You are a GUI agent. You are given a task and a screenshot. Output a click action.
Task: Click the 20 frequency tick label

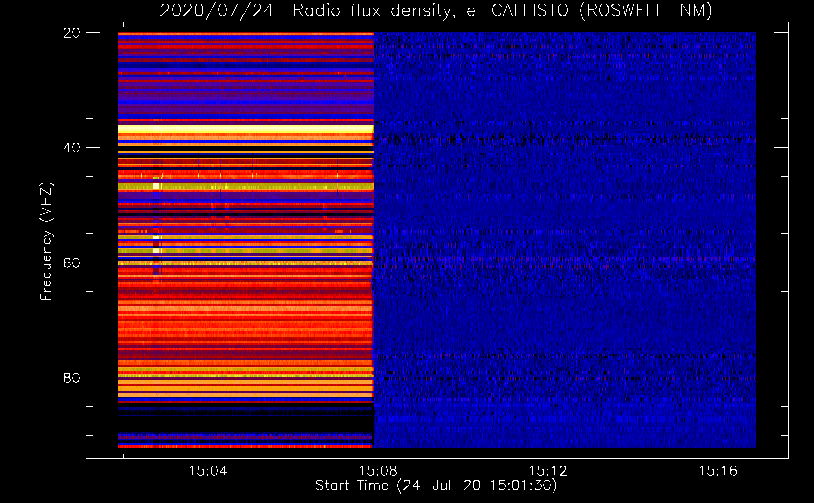72,33
